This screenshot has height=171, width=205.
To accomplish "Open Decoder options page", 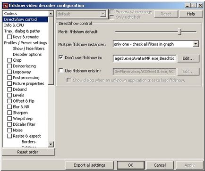I will (27, 54).
